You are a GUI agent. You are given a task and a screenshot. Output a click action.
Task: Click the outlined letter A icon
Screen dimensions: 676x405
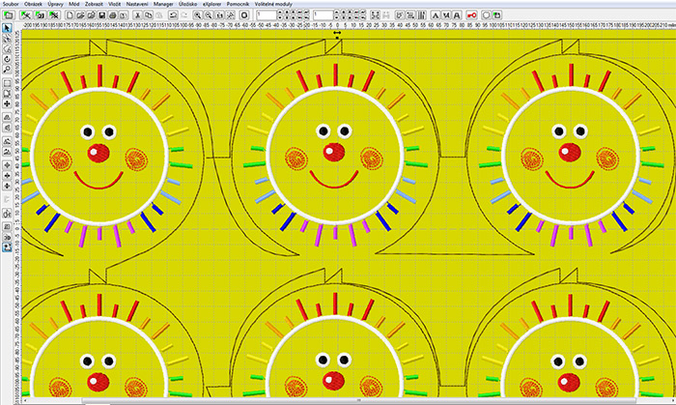coord(457,15)
